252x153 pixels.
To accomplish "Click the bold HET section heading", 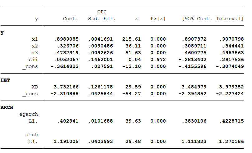I will 5,80.
